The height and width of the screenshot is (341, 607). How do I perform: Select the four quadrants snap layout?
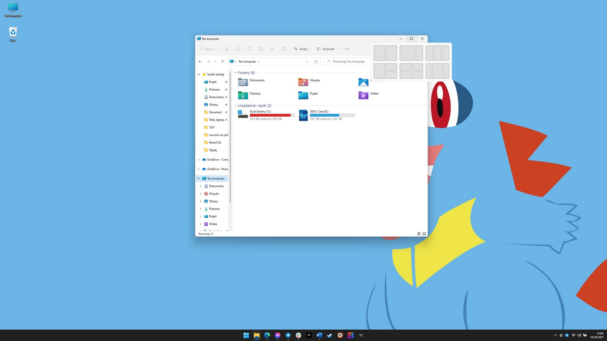pos(411,71)
